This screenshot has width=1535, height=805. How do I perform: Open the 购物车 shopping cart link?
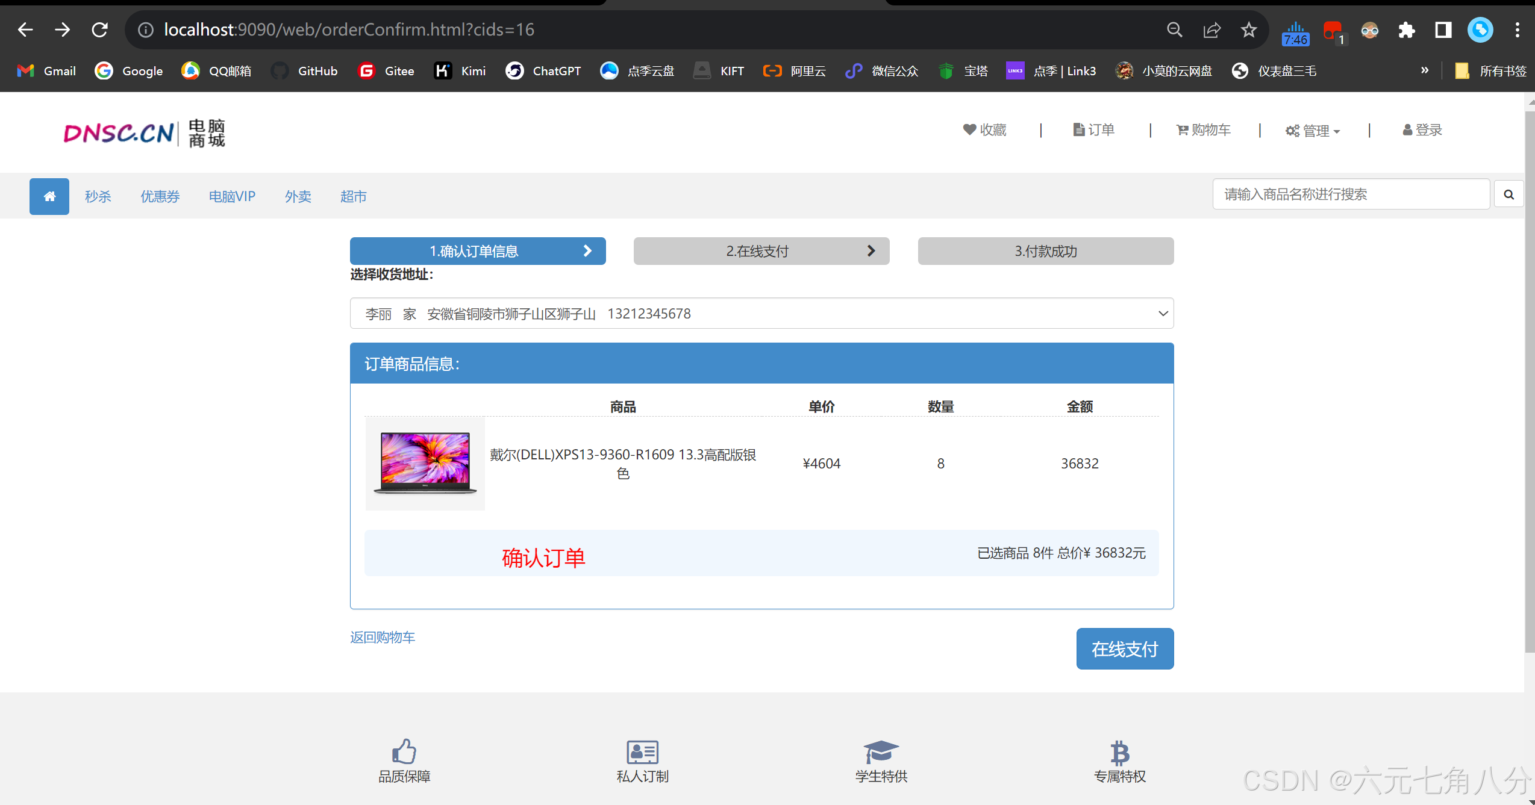(x=1204, y=130)
